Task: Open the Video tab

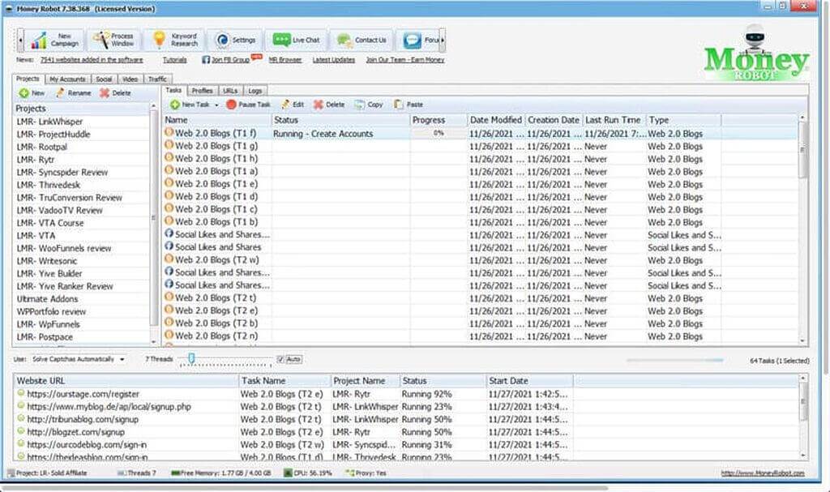Action: coord(130,79)
